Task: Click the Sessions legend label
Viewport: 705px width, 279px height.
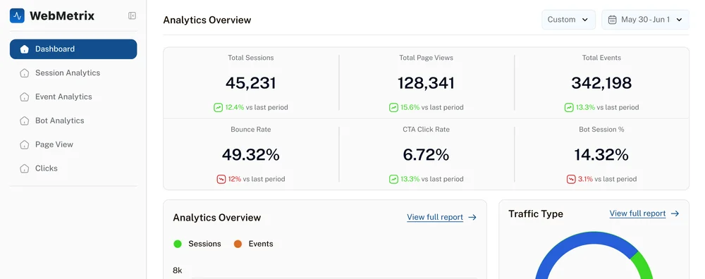Action: pos(204,244)
